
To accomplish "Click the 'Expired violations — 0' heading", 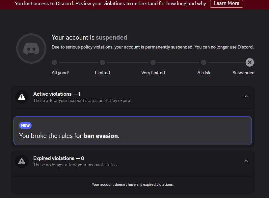I will [x=59, y=158].
